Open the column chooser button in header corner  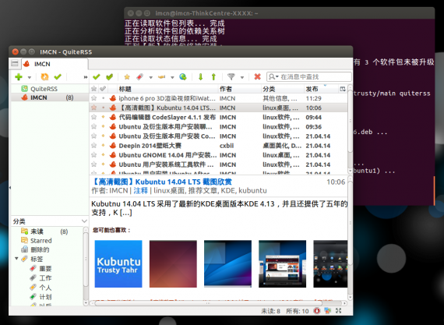[x=342, y=89]
